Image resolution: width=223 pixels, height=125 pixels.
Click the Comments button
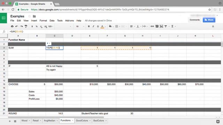coord(194,20)
